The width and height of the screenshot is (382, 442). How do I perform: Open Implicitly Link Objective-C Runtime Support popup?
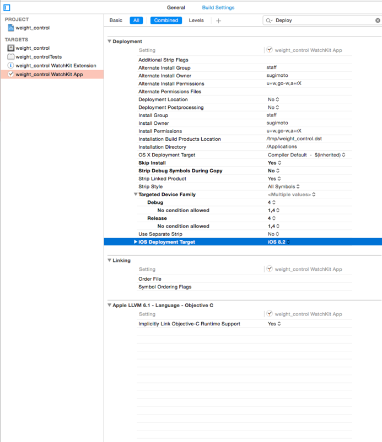click(275, 324)
